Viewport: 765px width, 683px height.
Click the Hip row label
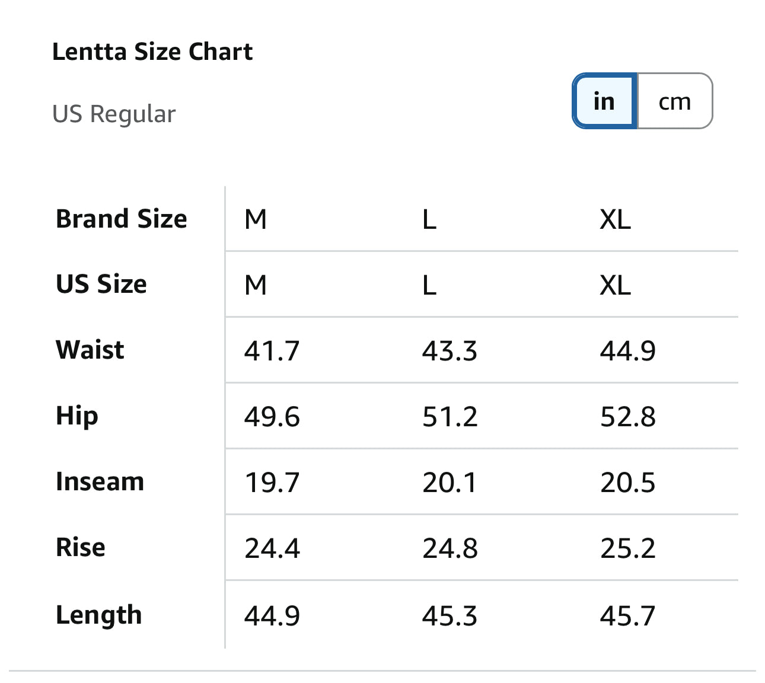(77, 416)
